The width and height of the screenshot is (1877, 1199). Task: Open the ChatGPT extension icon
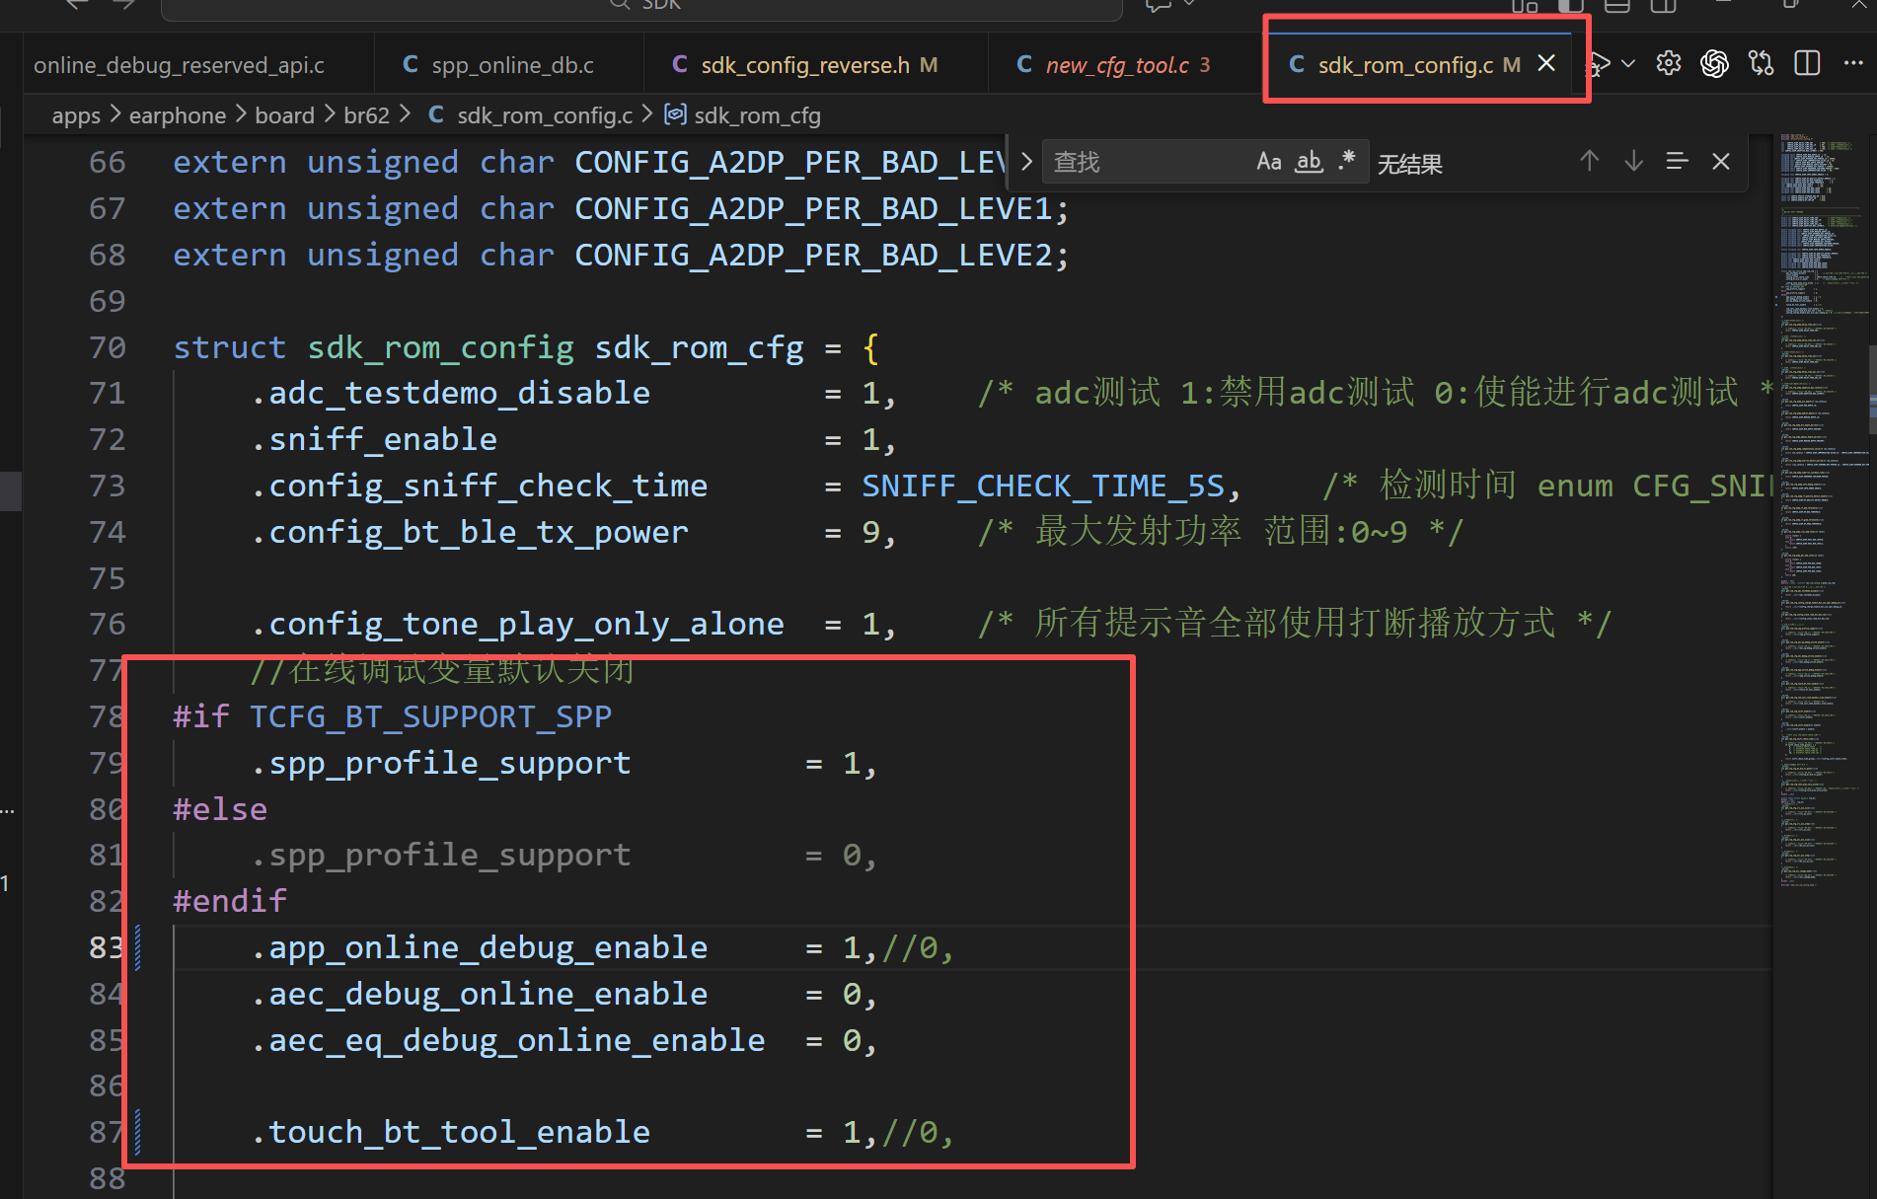pos(1714,64)
